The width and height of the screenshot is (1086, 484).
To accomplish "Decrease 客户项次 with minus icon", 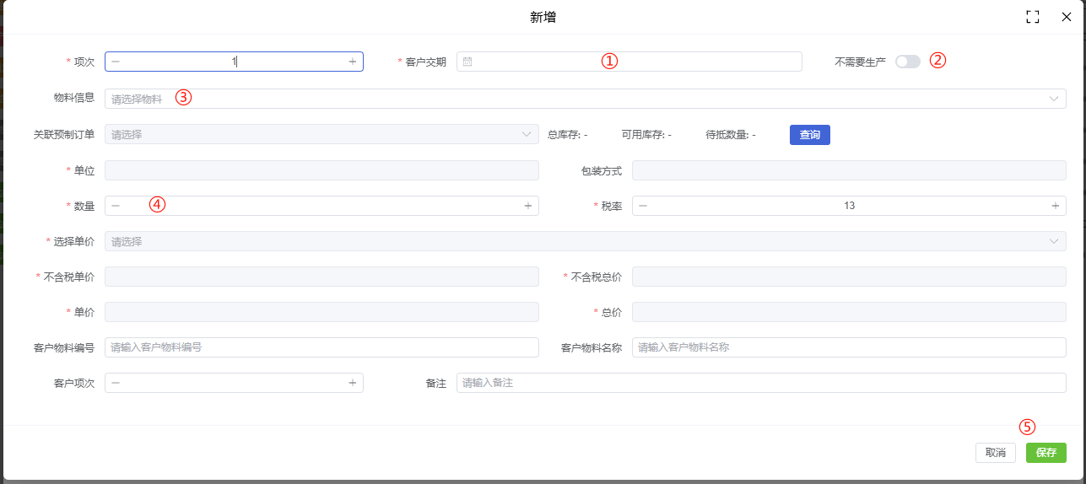I will 116,383.
